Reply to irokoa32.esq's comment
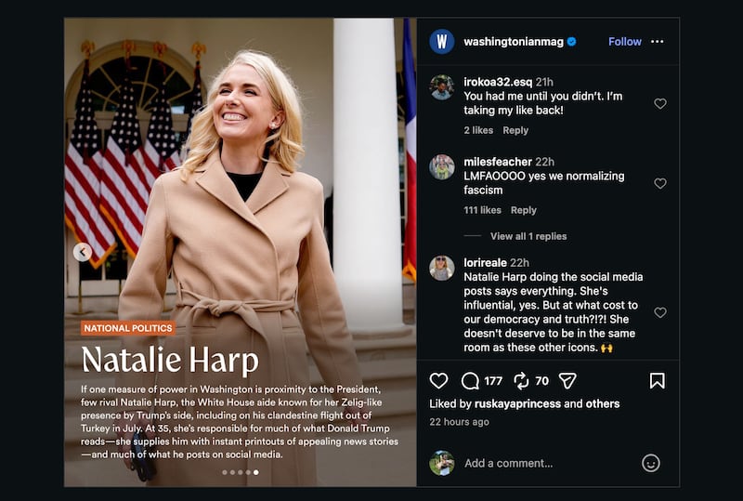Image resolution: width=743 pixels, height=501 pixels. [515, 130]
